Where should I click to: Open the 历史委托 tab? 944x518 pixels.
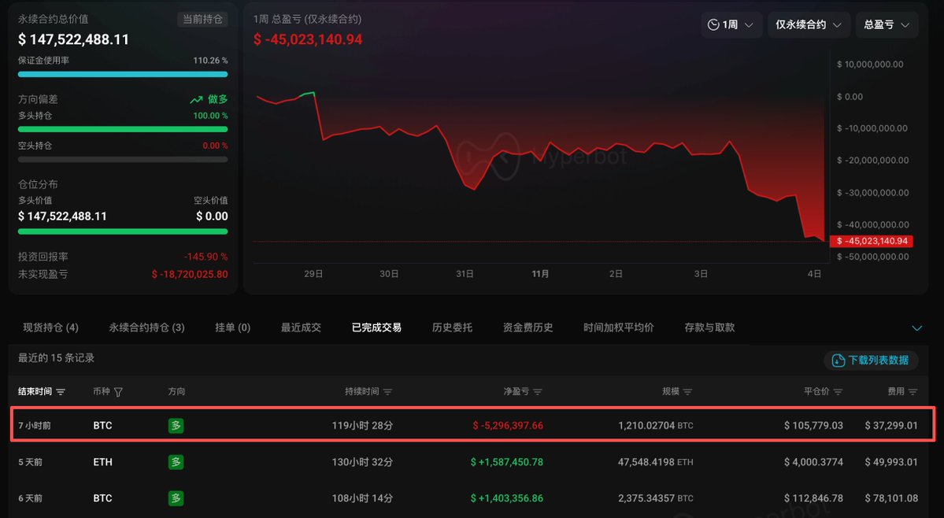click(452, 327)
